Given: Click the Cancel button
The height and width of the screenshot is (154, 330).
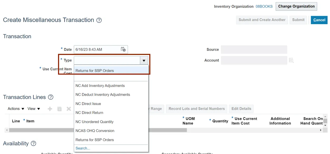Looking at the screenshot, I should coord(319,20).
